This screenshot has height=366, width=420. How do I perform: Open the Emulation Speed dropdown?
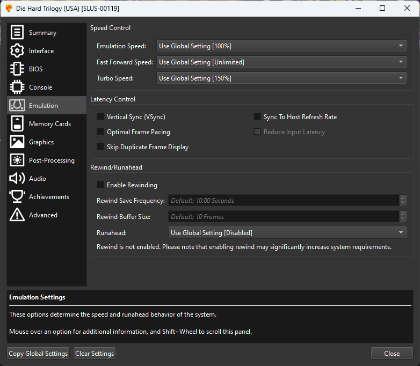281,46
